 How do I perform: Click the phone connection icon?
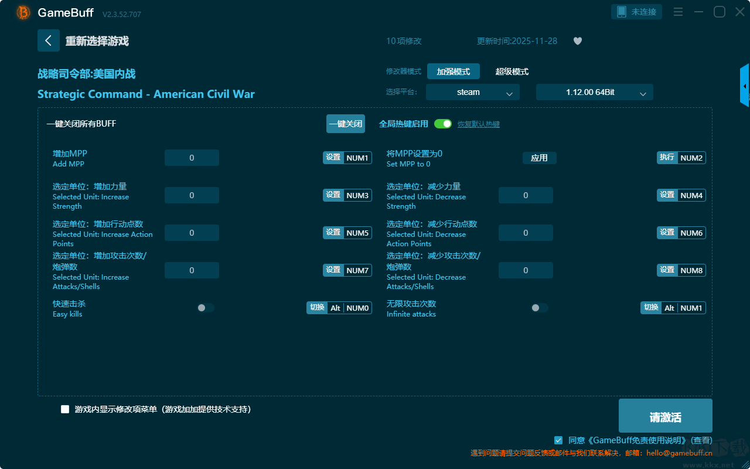(x=622, y=12)
